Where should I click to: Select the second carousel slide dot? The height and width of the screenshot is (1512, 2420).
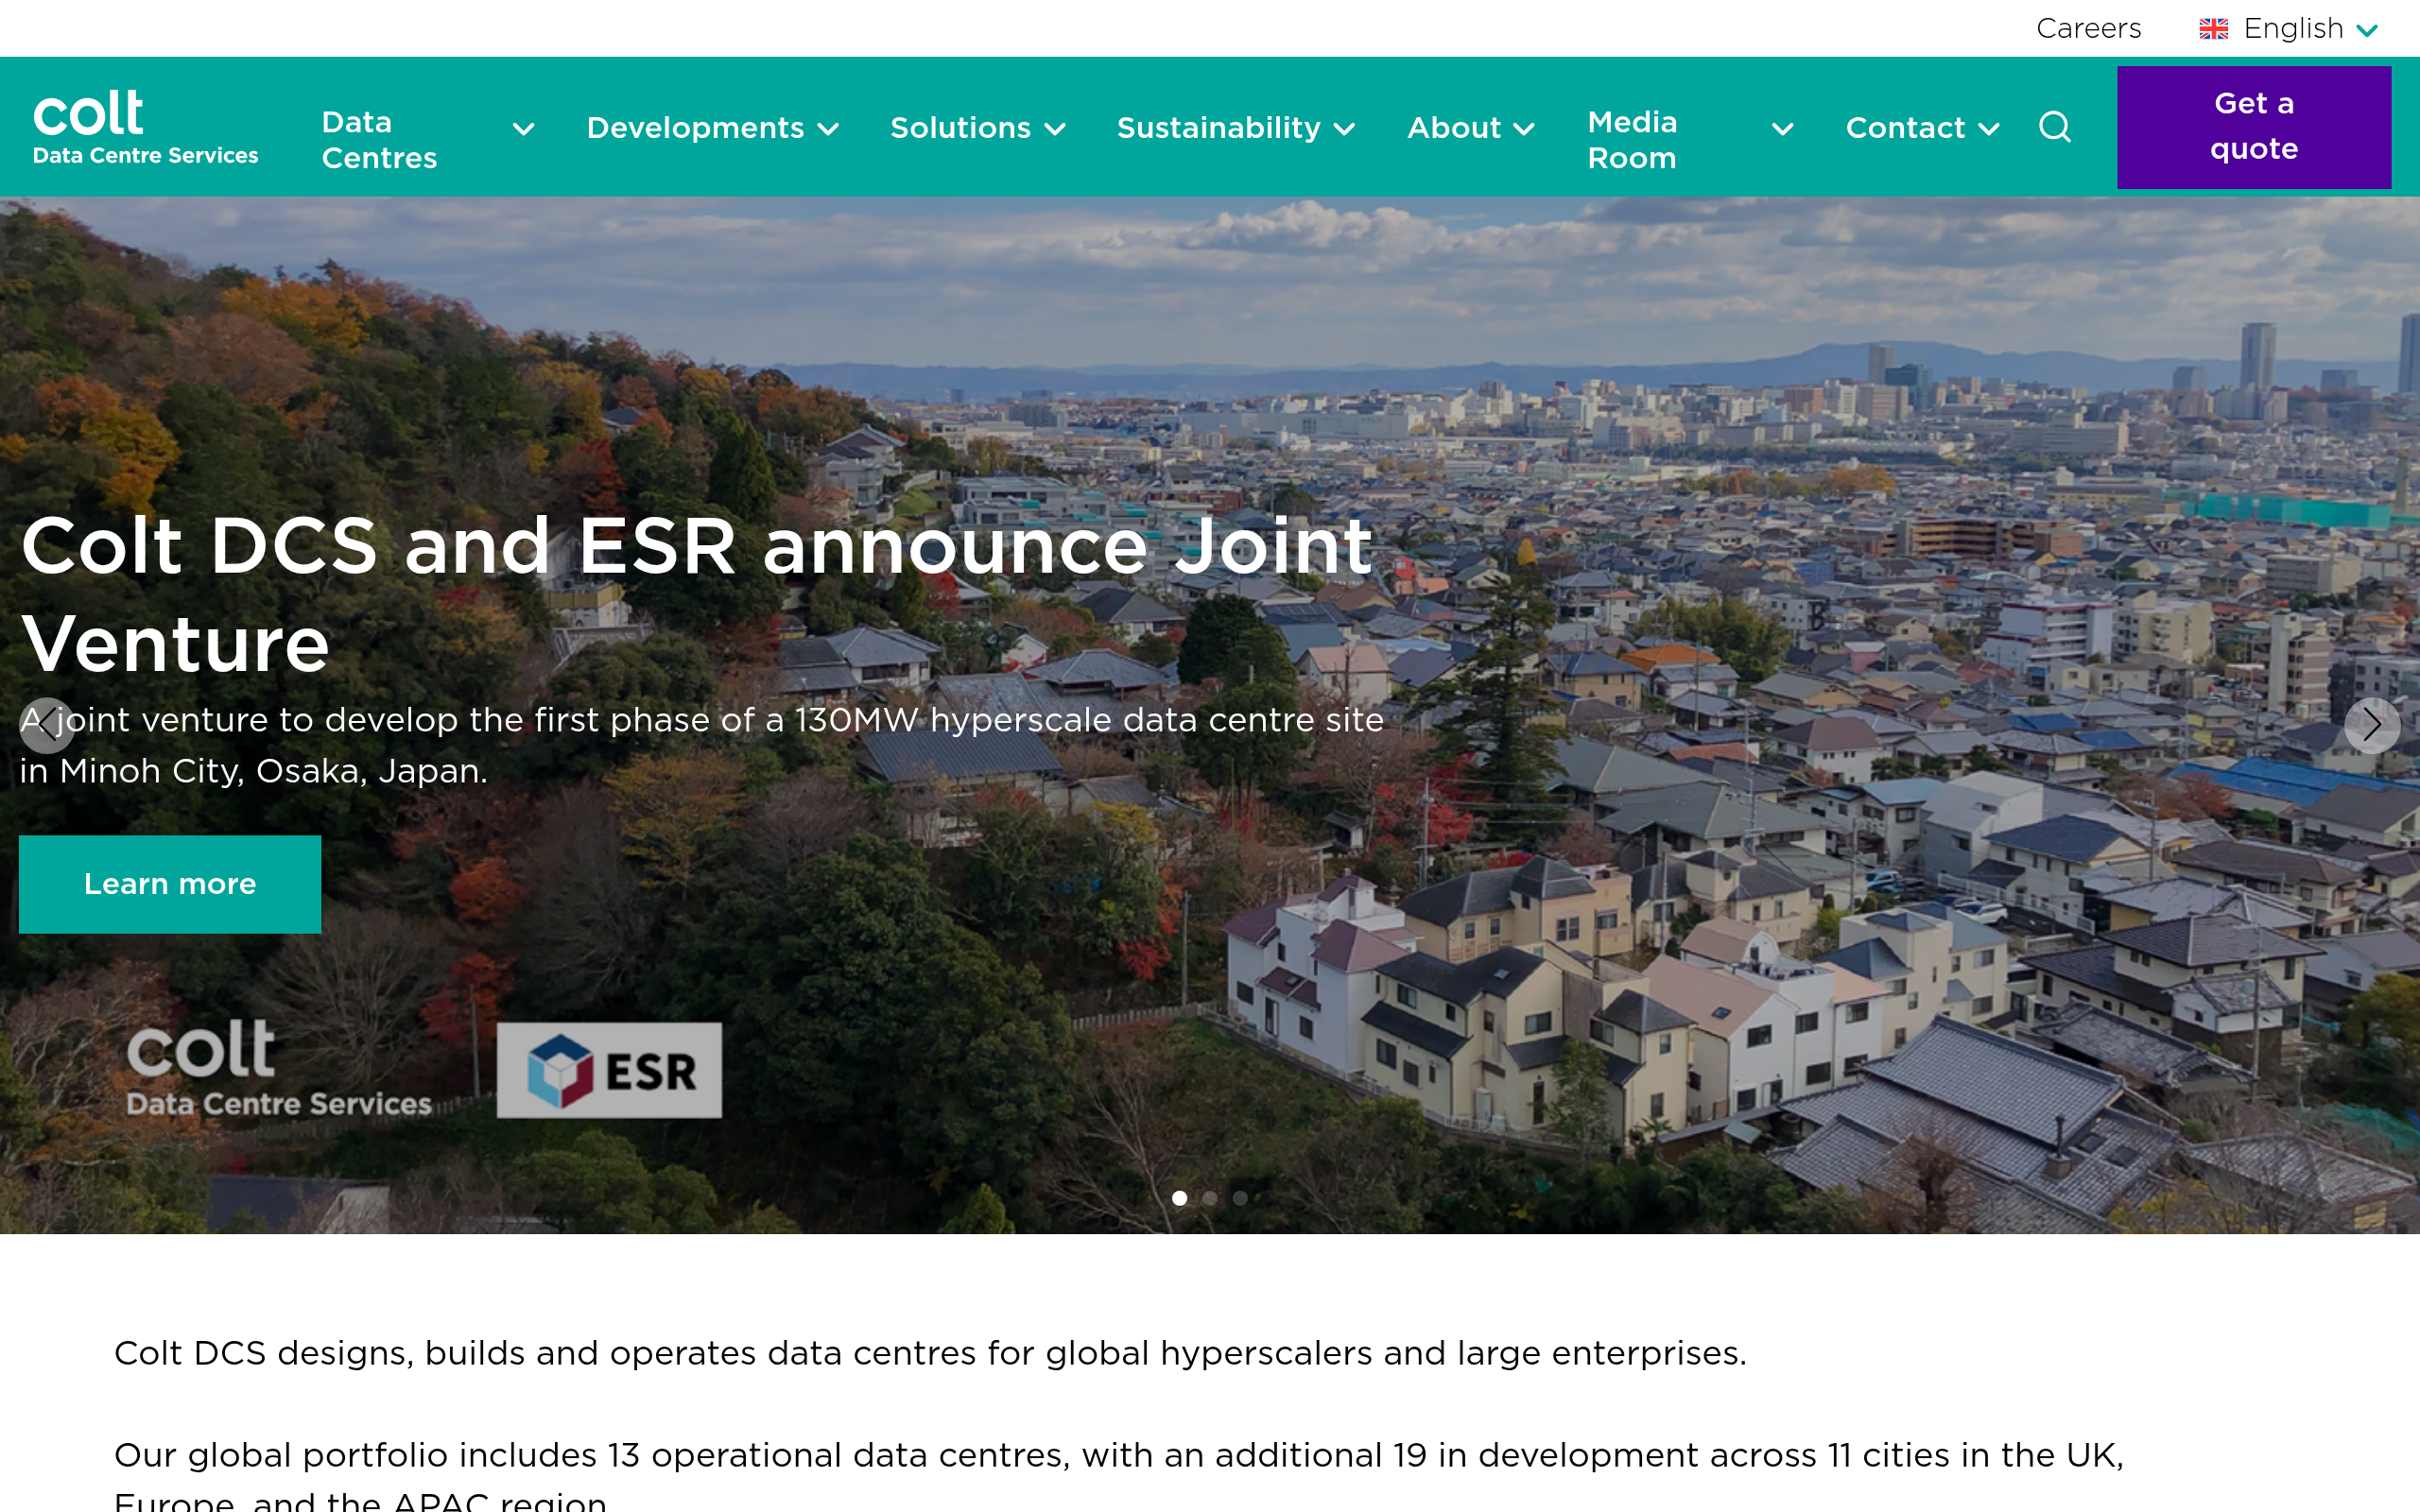tap(1210, 1198)
